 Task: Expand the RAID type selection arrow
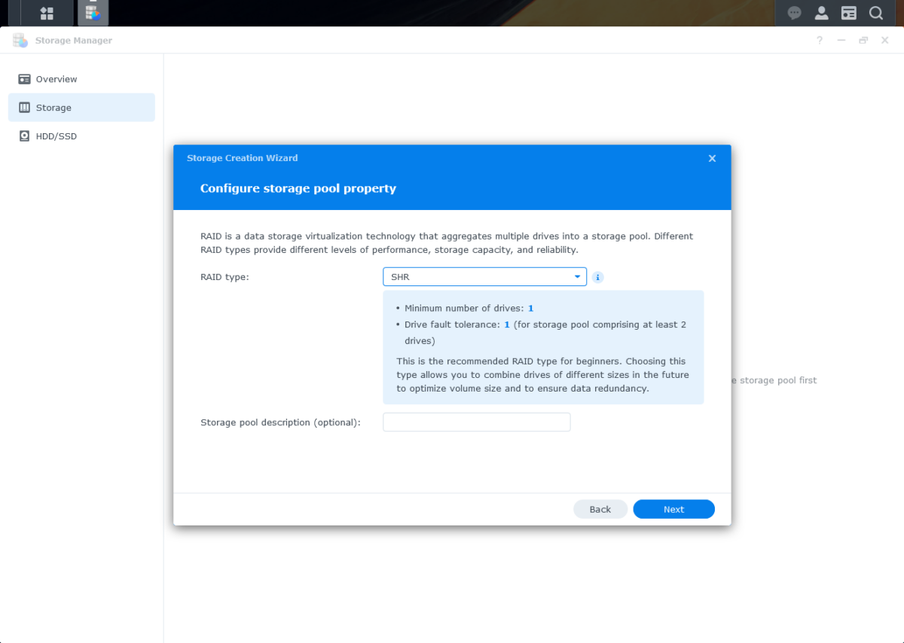[577, 276]
